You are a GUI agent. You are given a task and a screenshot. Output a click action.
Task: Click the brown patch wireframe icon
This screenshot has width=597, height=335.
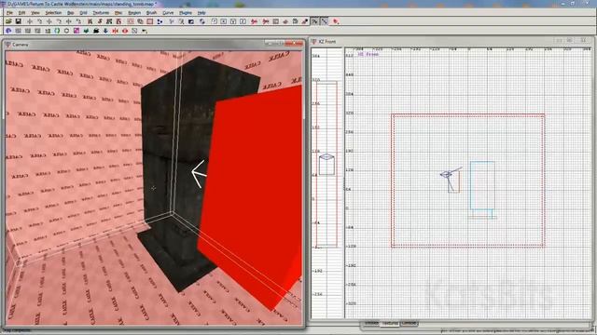tap(285, 21)
